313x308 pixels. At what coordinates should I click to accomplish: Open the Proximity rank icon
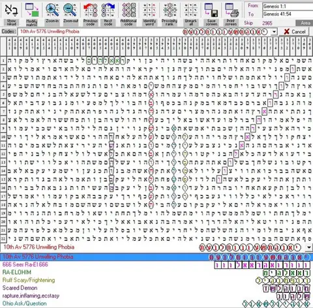coord(170,10)
